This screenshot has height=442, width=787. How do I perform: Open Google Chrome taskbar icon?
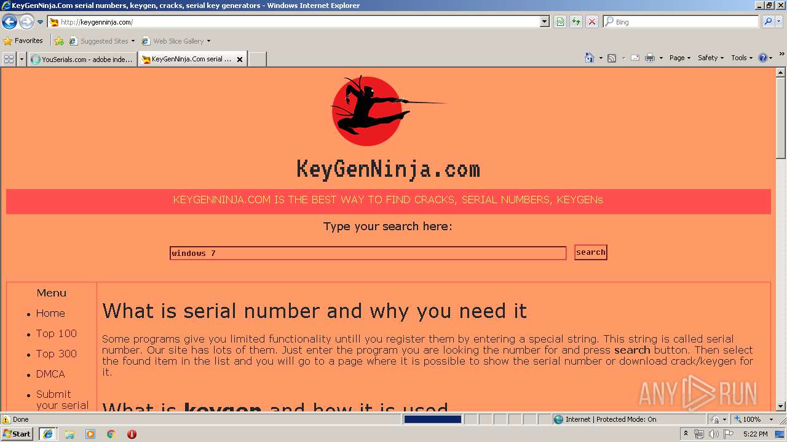click(x=111, y=434)
